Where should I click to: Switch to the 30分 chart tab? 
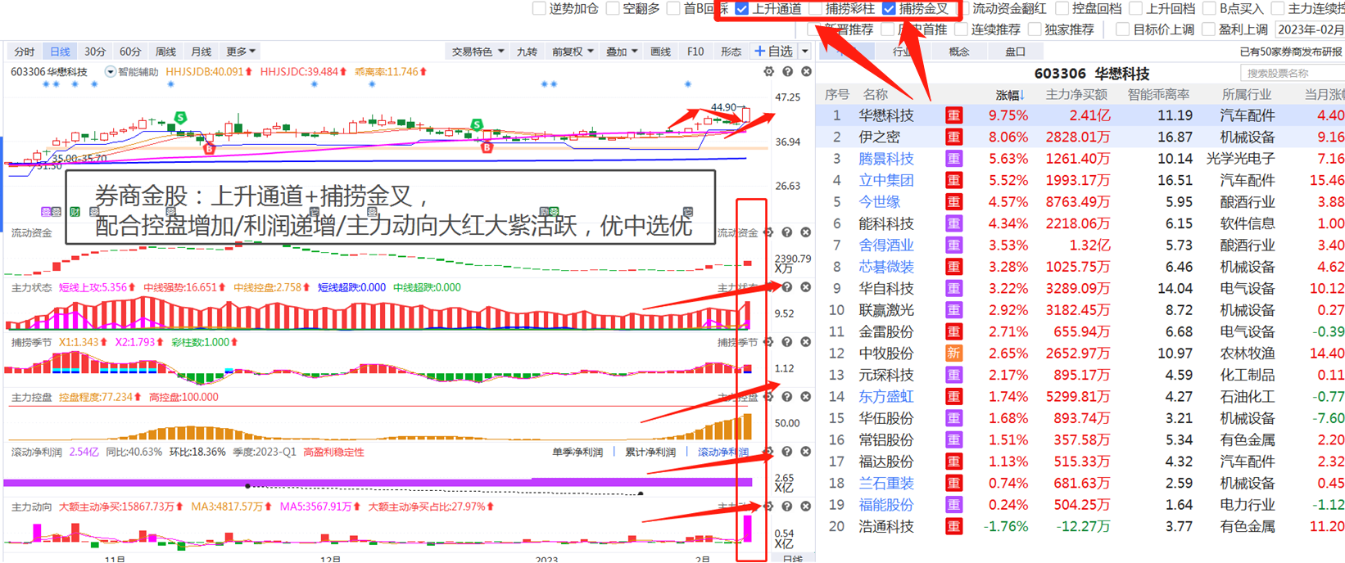(95, 52)
